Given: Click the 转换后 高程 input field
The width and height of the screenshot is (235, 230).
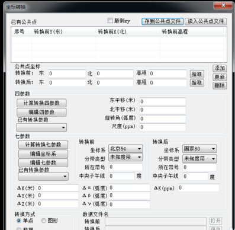Looking at the screenshot, I should (x=168, y=83).
